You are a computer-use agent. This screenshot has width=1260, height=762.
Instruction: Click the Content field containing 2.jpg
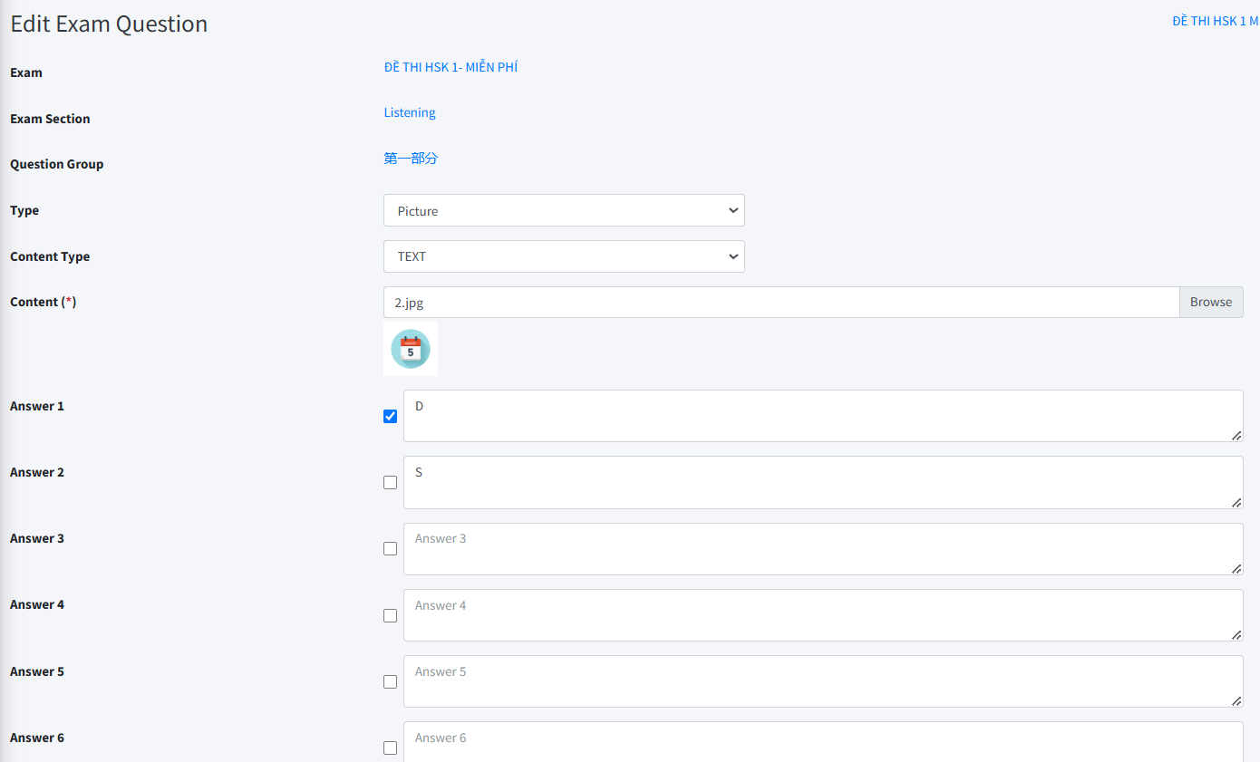coord(780,303)
